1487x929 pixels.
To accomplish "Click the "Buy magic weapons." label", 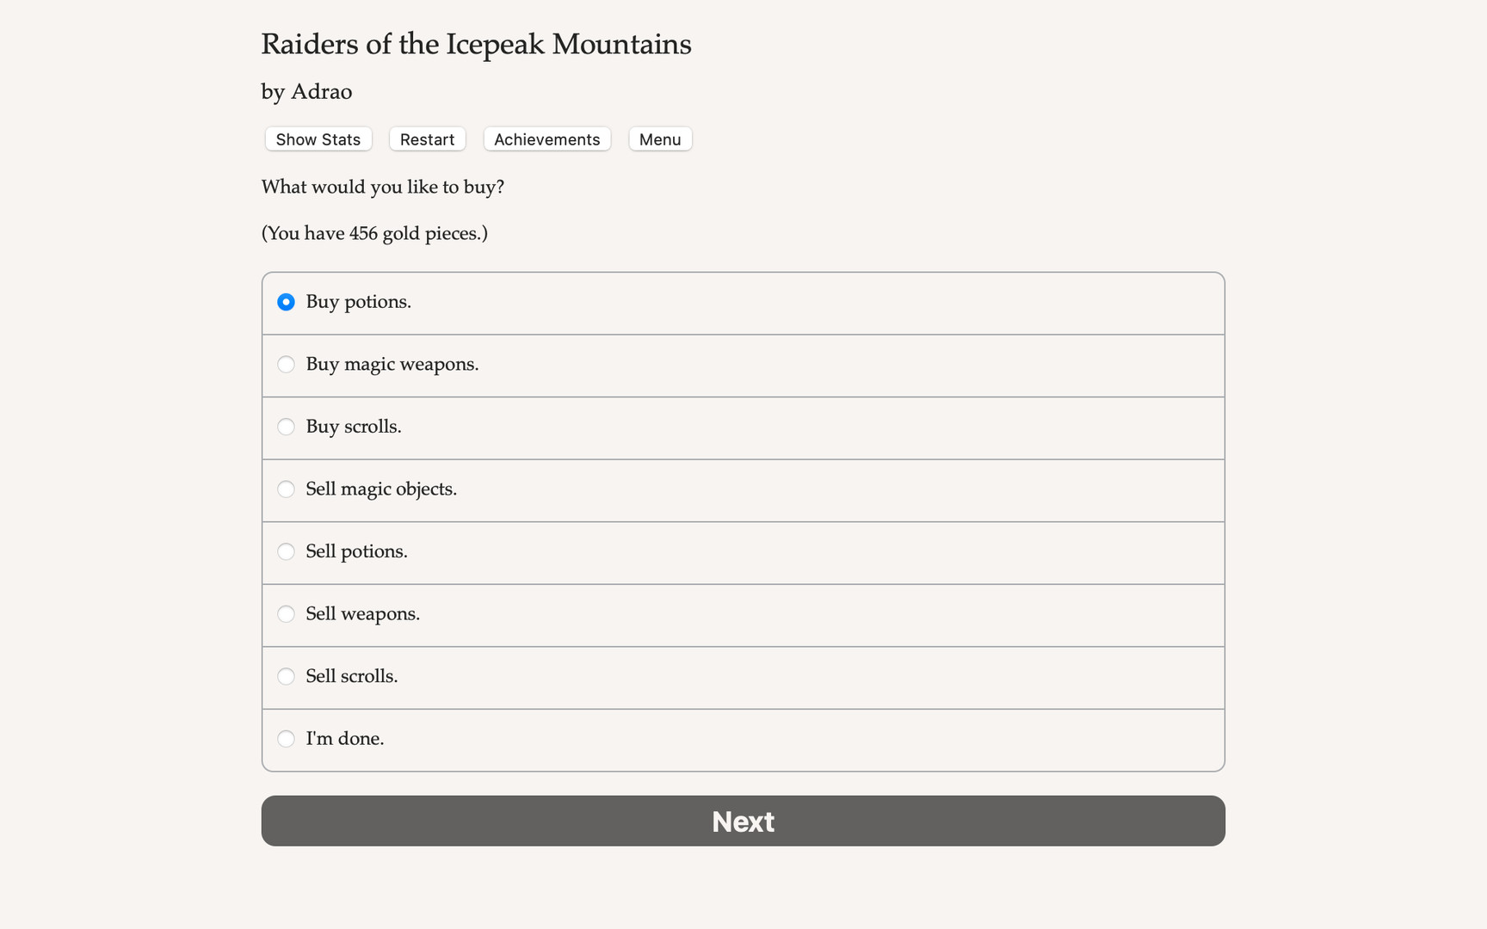I will [x=392, y=364].
